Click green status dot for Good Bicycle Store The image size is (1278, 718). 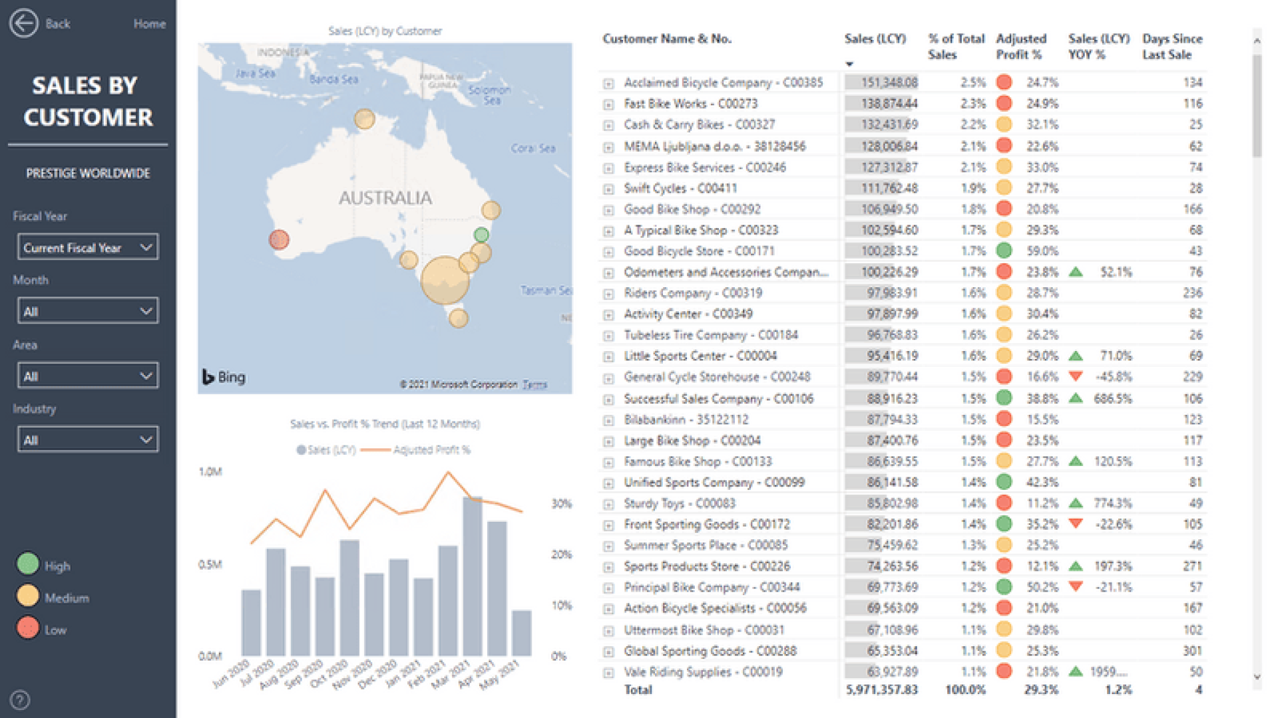pos(1004,251)
